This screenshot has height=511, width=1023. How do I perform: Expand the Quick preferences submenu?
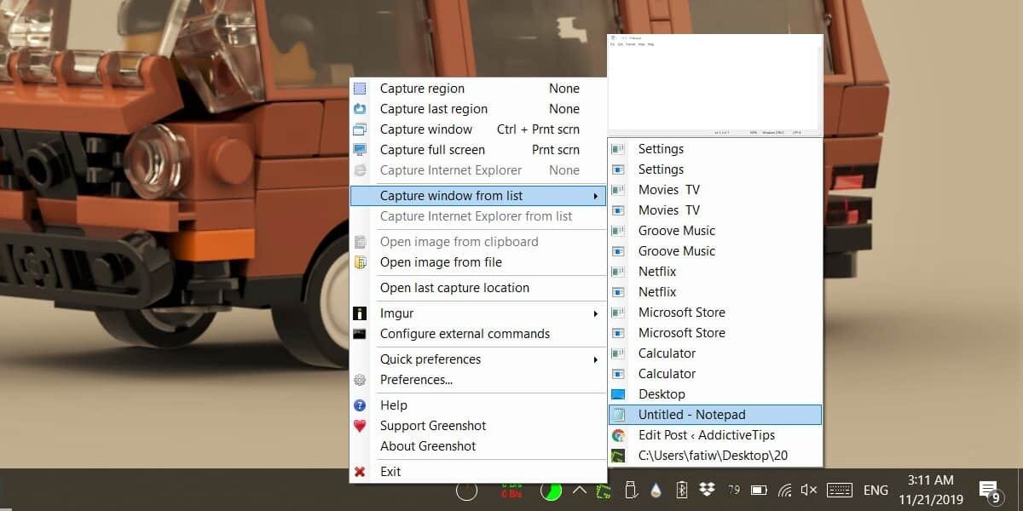(x=477, y=359)
